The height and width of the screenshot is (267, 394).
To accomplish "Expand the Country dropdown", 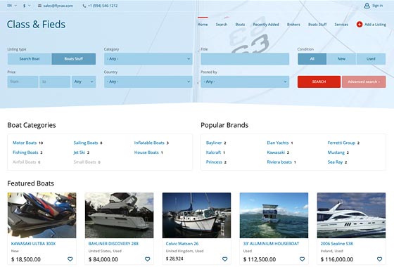I will [148, 82].
